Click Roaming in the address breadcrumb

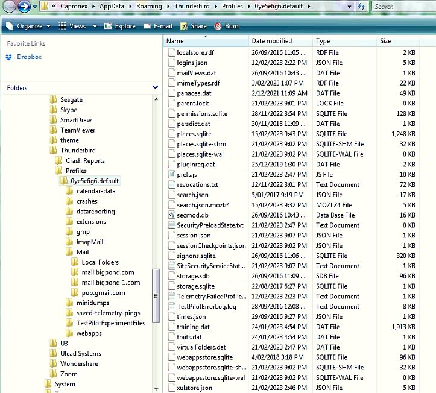pos(149,6)
